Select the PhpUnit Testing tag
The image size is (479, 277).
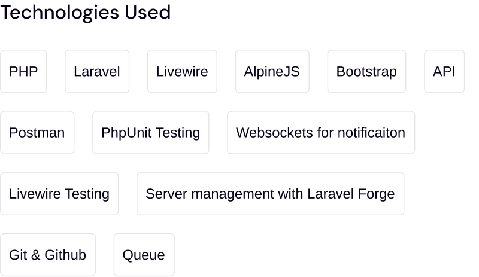[x=151, y=133]
